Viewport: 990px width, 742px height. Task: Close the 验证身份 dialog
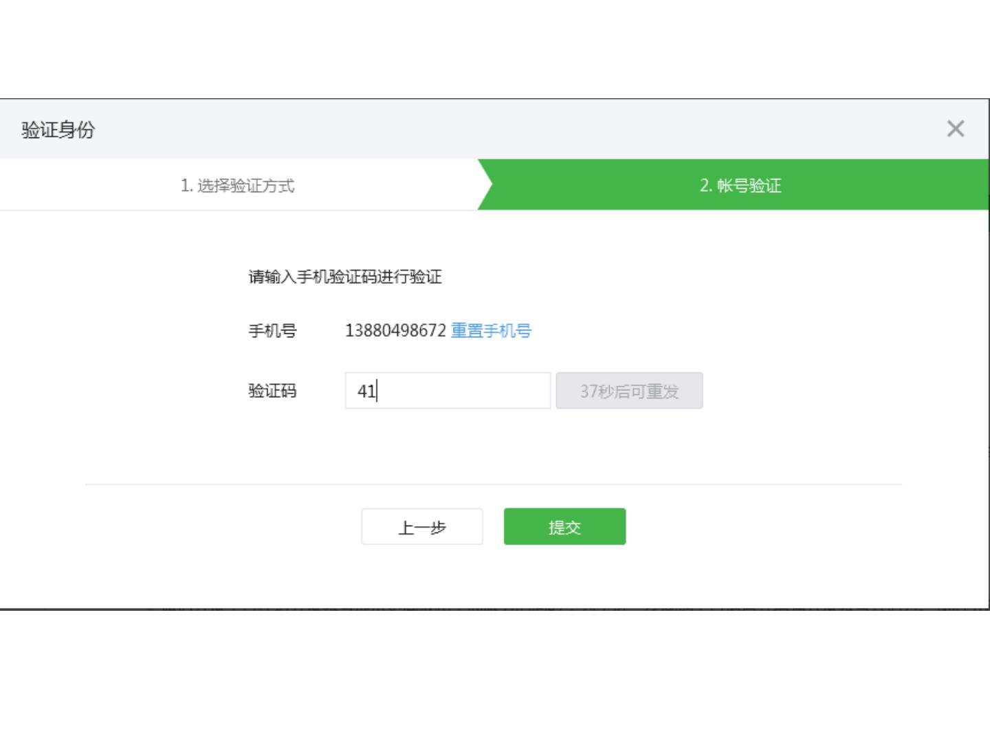(955, 128)
